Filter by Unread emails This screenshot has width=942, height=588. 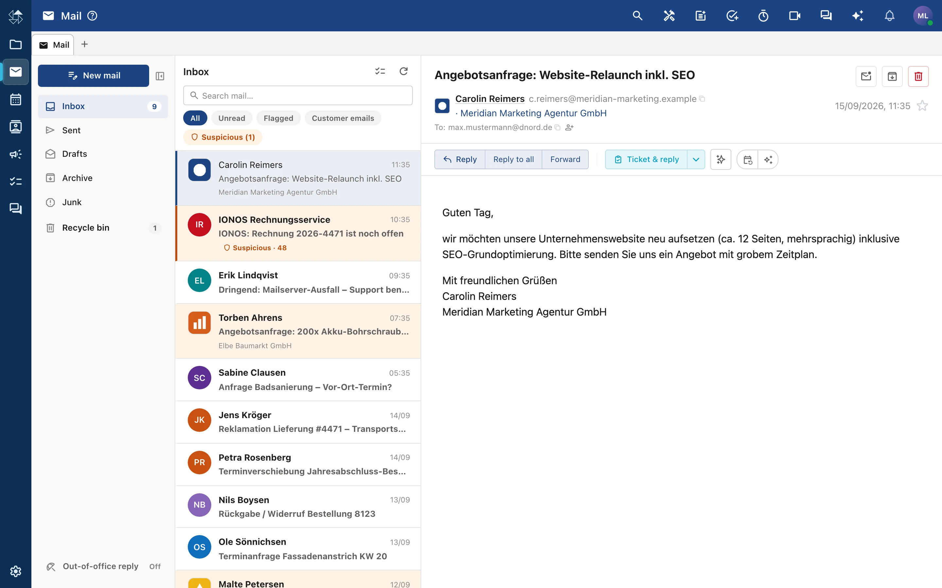232,118
